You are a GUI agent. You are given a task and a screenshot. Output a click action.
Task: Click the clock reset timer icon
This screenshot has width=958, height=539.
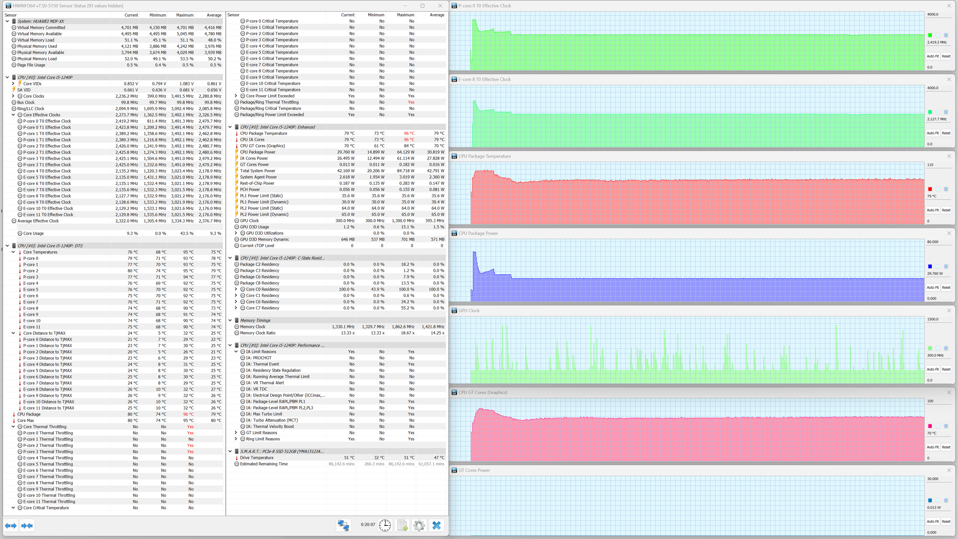coord(384,525)
